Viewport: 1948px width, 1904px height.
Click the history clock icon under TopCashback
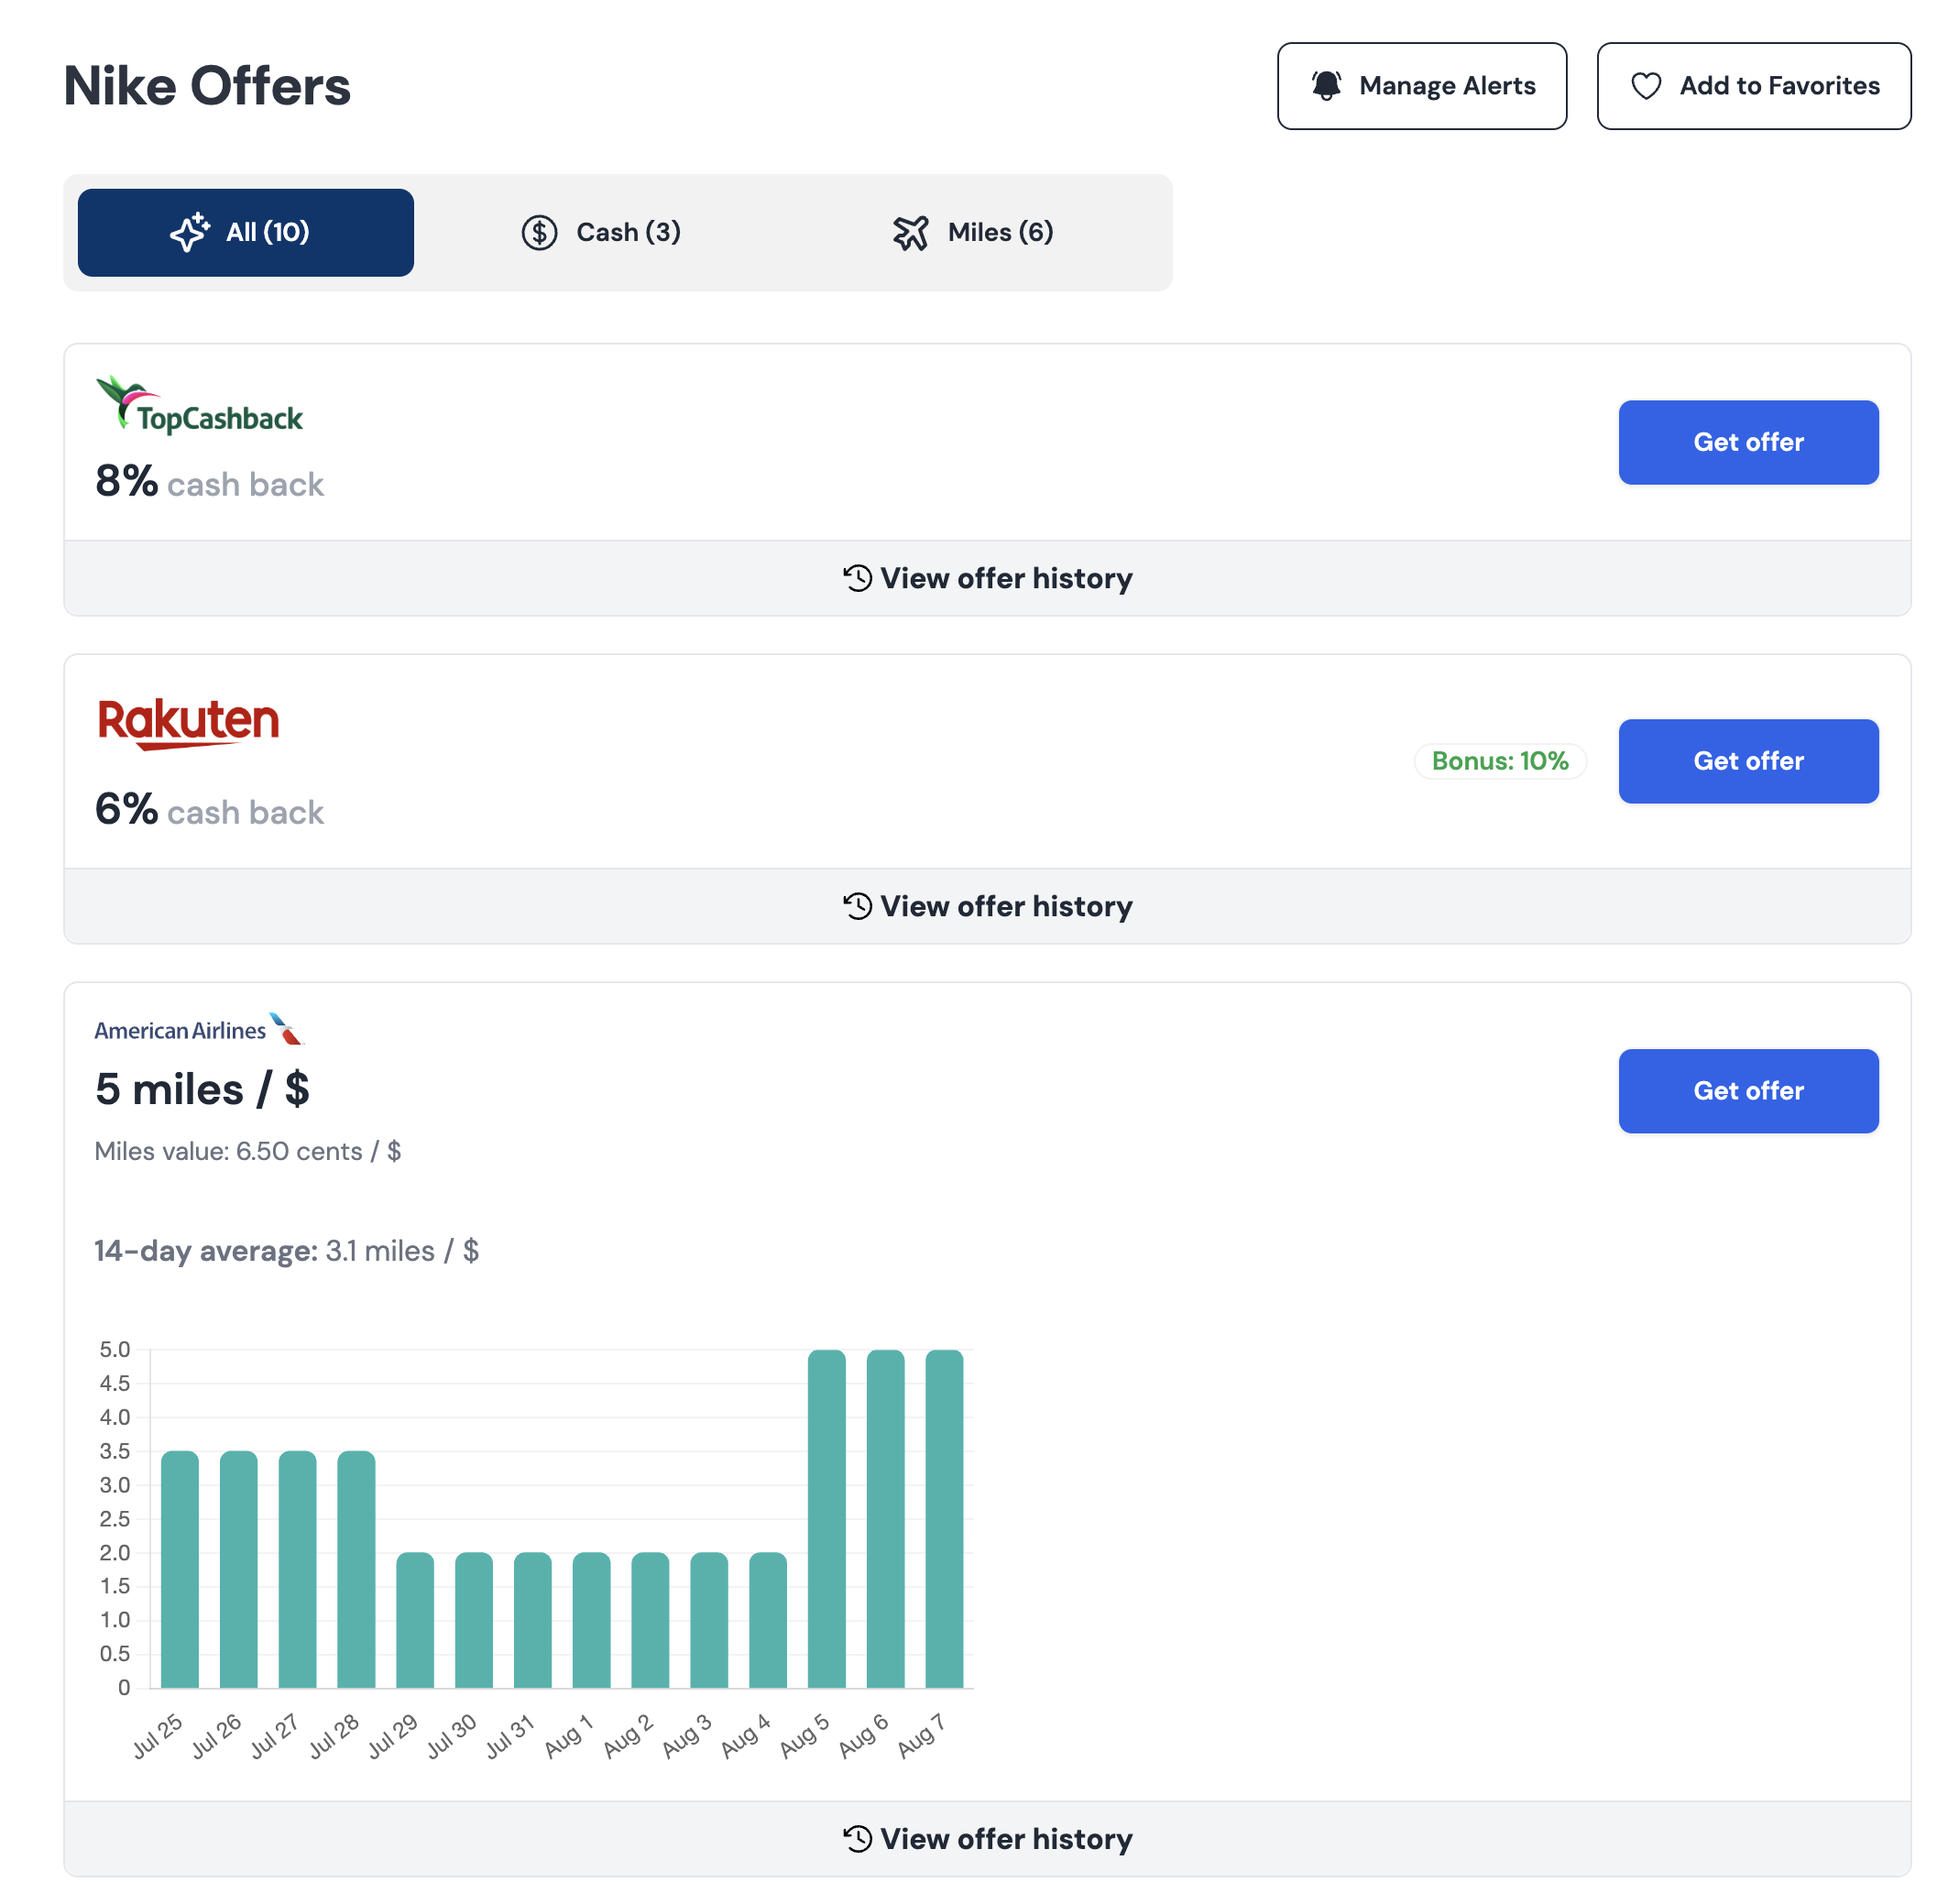(x=857, y=578)
